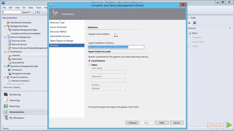234x131 pixels.
Task: Click the Finish button
Action: click(x=162, y=123)
